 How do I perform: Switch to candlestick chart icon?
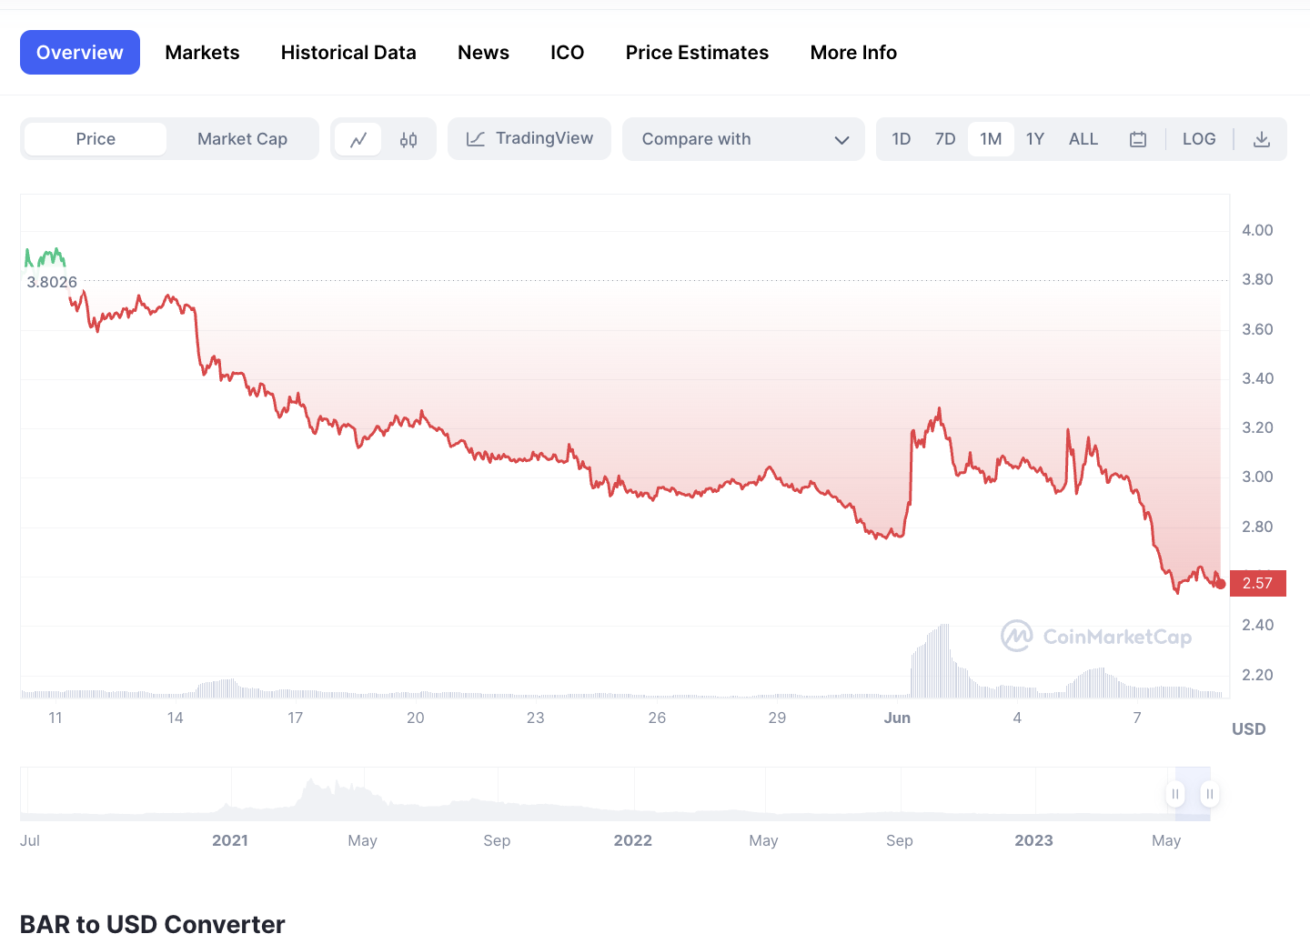[x=408, y=139]
